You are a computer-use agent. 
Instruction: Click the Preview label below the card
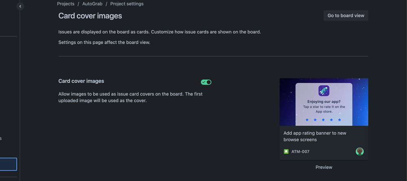[x=324, y=167]
